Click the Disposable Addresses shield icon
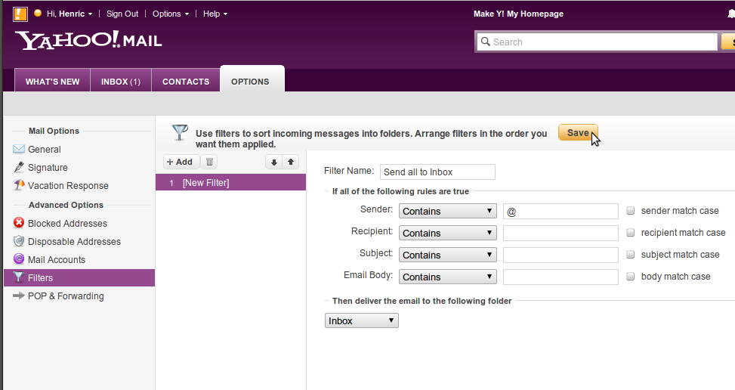Viewport: 735px width, 390px height. [19, 241]
